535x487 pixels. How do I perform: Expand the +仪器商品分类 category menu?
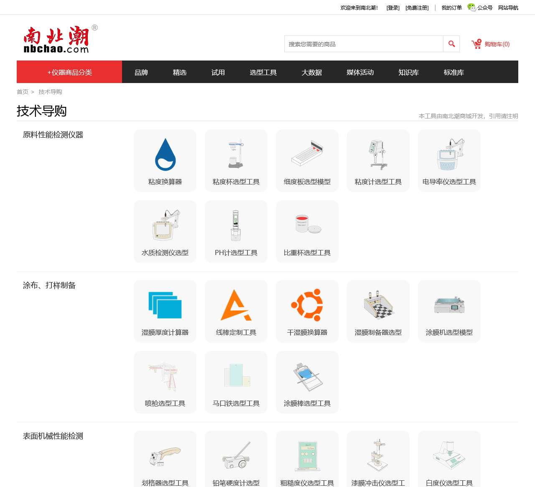pos(69,72)
